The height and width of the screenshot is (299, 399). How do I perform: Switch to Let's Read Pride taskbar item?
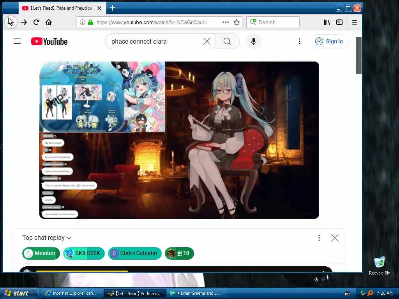tap(135, 293)
